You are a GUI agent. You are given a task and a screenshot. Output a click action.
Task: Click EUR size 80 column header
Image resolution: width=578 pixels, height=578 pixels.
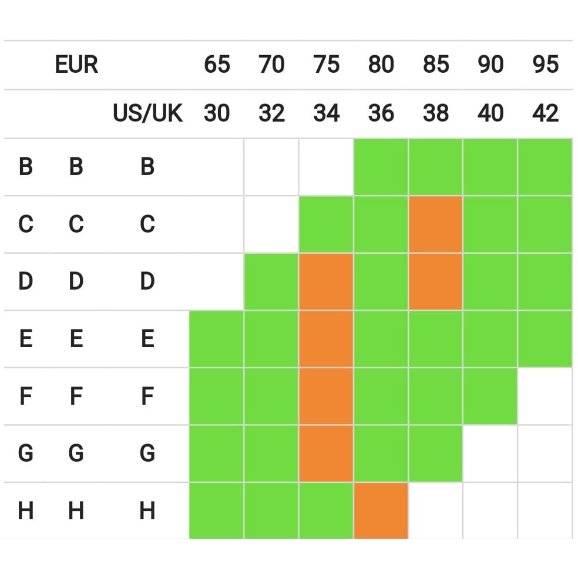pyautogui.click(x=381, y=65)
